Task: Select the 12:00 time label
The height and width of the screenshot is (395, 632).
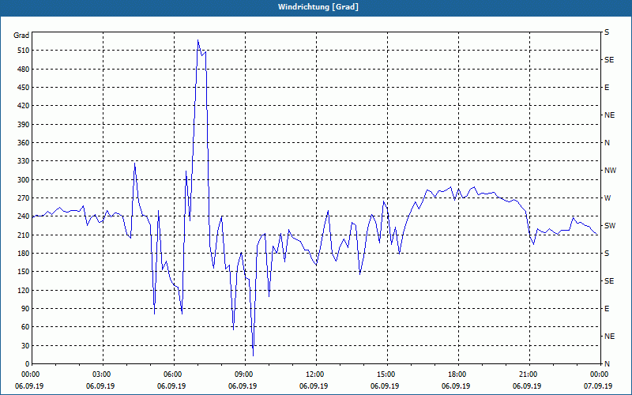Action: pyautogui.click(x=314, y=374)
